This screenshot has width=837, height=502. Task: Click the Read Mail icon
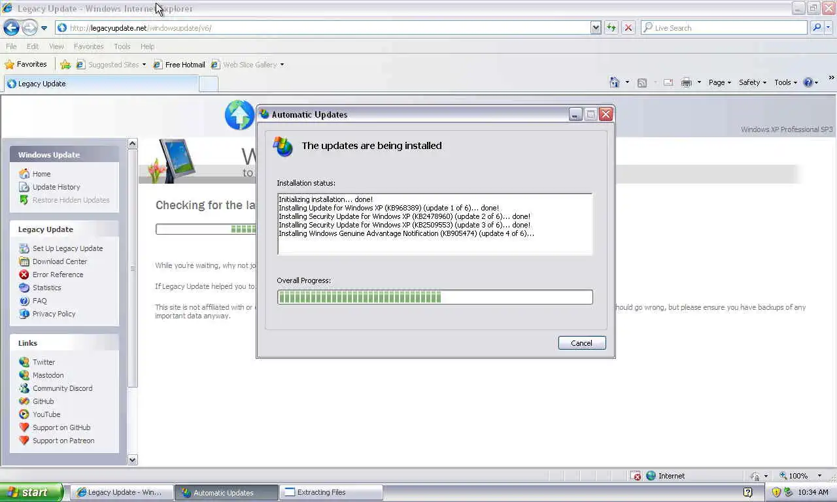(668, 82)
